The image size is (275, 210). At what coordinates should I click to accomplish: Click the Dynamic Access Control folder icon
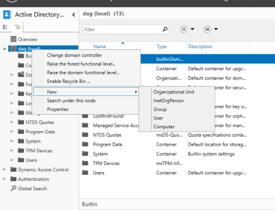13,169
